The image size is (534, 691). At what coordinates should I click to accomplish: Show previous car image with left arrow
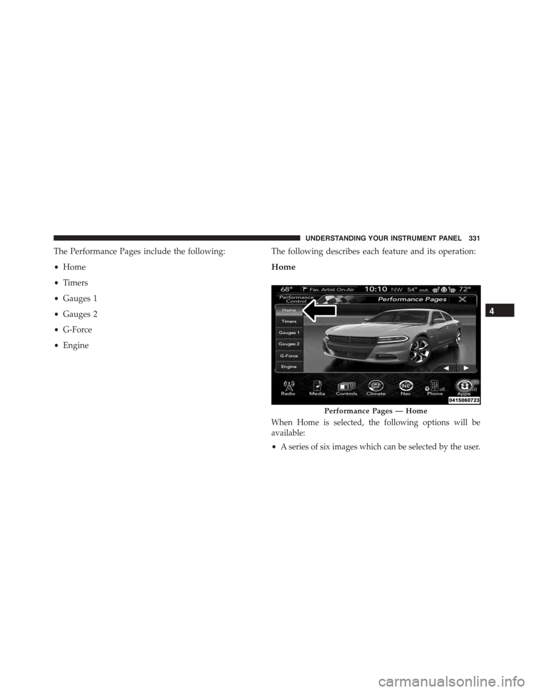click(446, 368)
